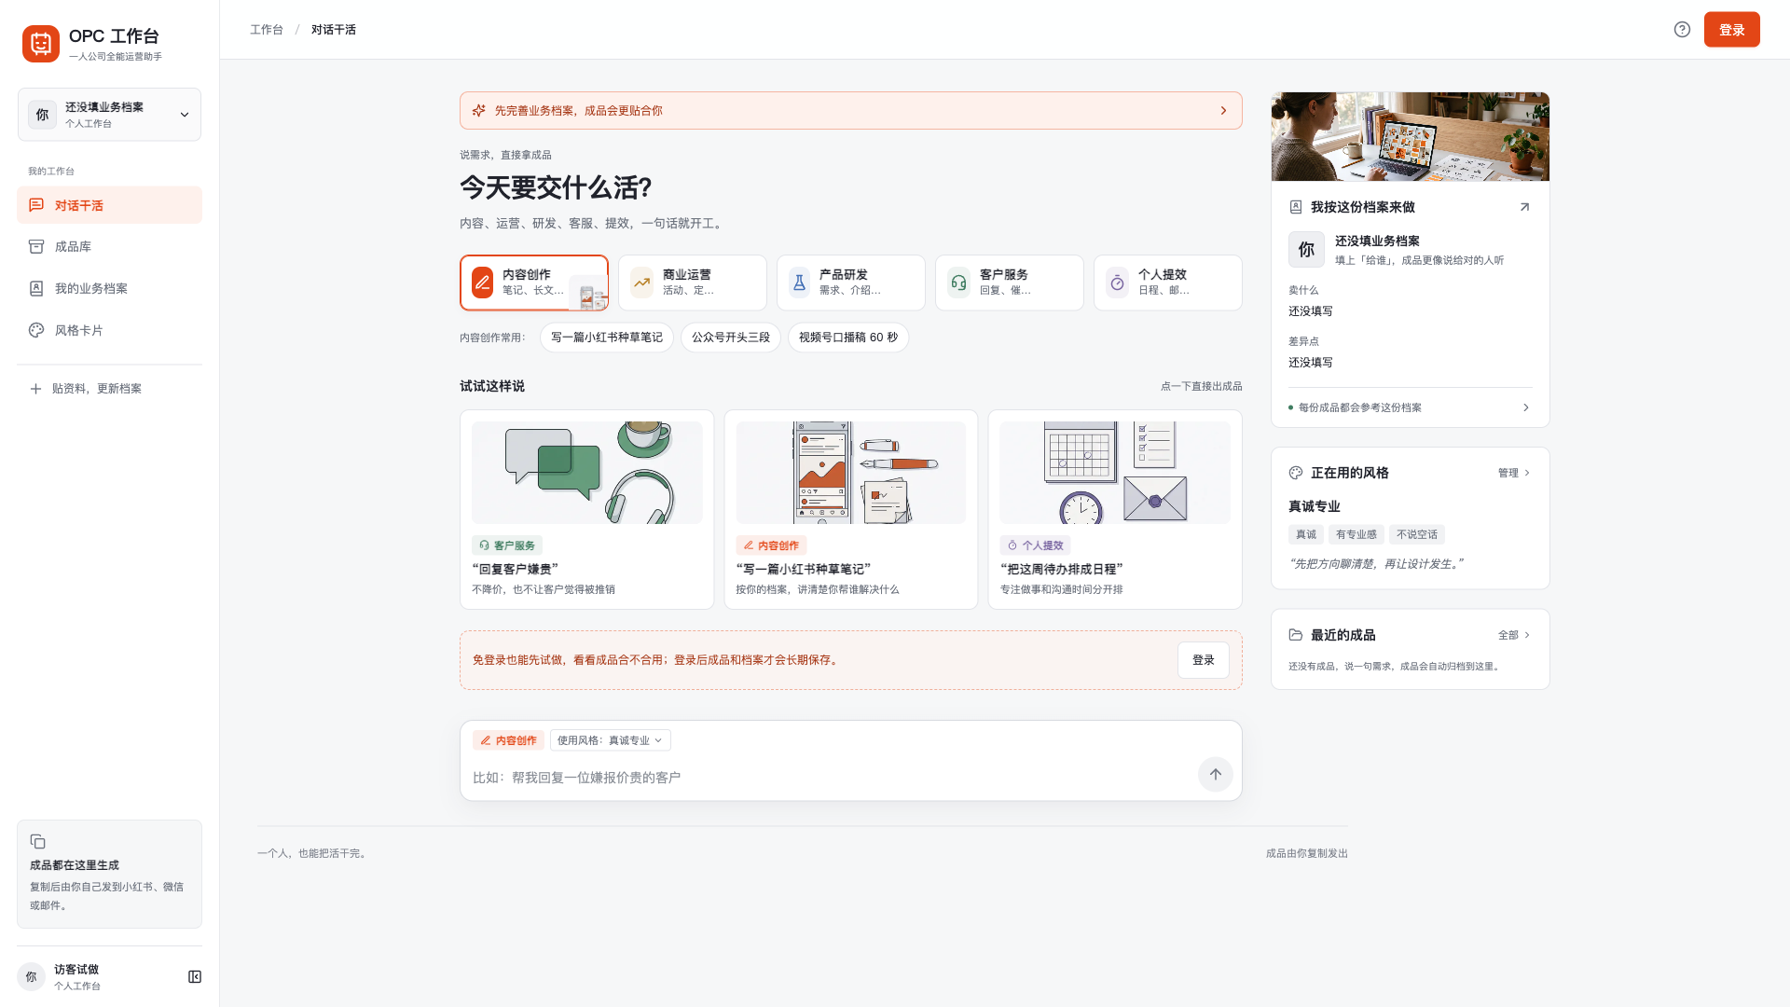Select the 商业运营 category tab
Image resolution: width=1790 pixels, height=1007 pixels.
[693, 283]
